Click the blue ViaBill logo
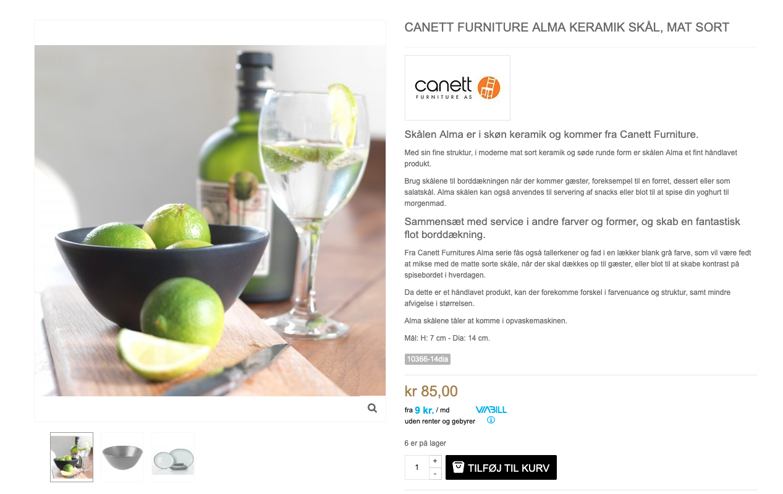 [491, 410]
